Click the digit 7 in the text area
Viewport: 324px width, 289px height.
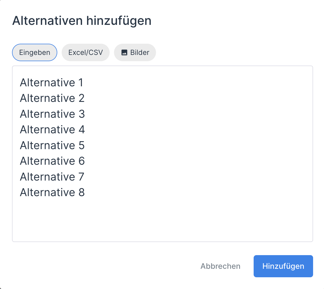coord(81,177)
